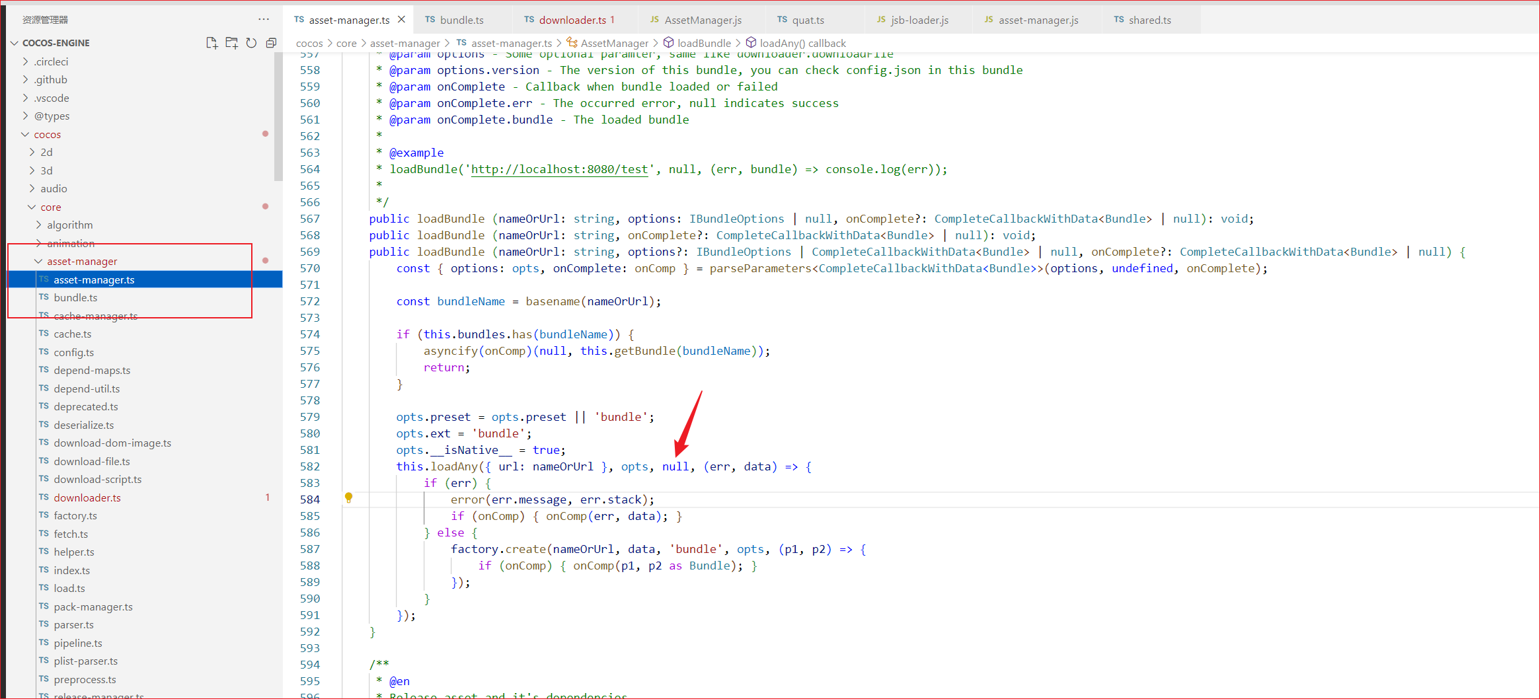Click the loadBundle breadcrumb symbol

pyautogui.click(x=704, y=43)
